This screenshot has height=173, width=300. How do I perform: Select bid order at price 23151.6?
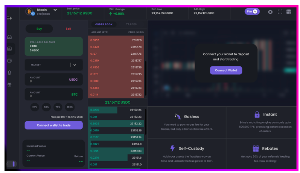click(x=116, y=158)
